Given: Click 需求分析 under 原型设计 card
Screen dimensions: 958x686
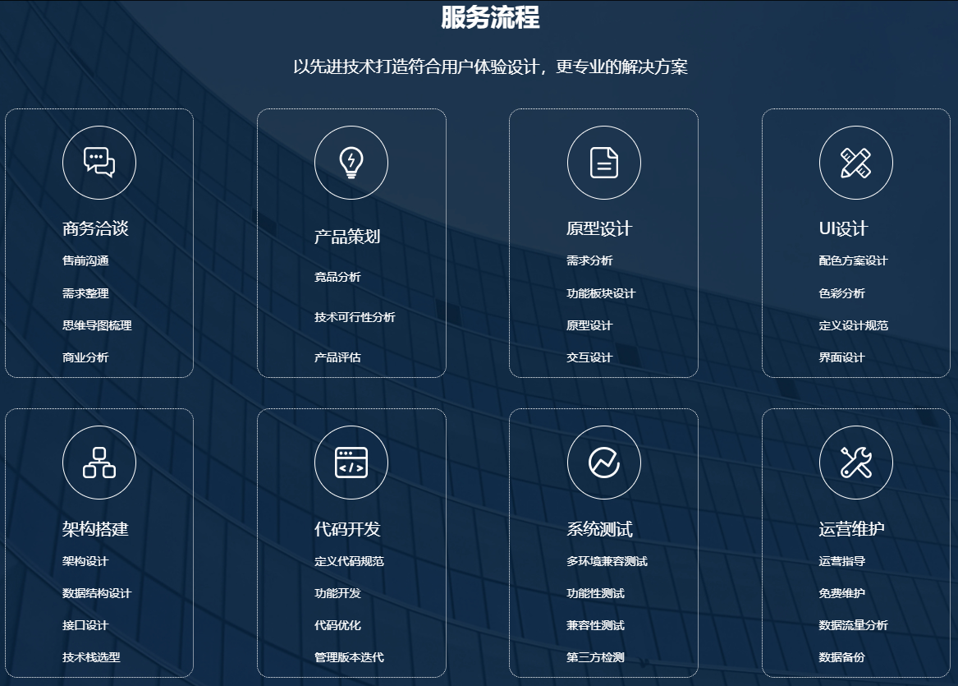Looking at the screenshot, I should (589, 261).
